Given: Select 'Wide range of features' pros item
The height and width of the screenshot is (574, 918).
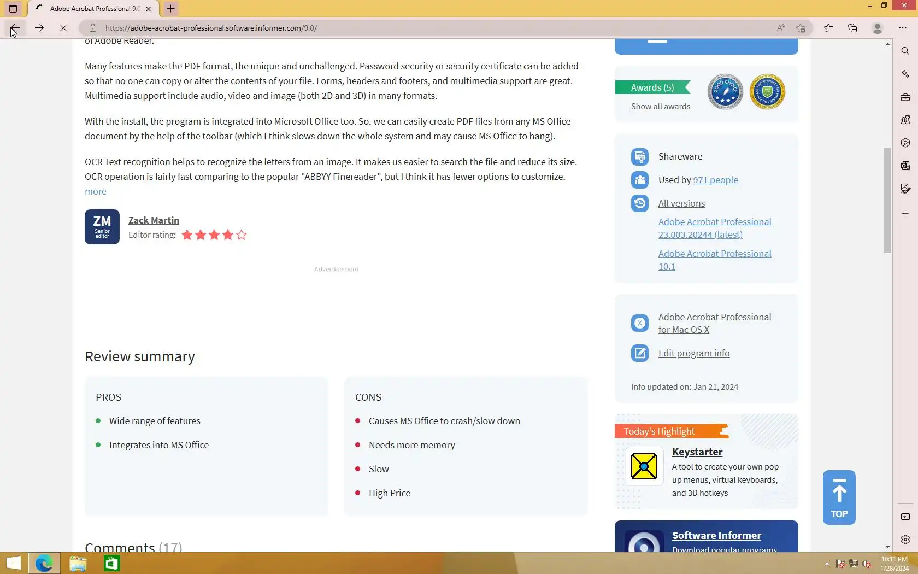Looking at the screenshot, I should [155, 421].
